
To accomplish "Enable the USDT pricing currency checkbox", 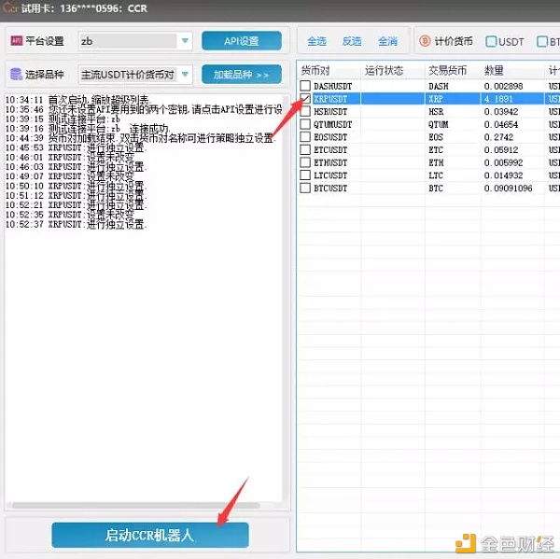I will [x=491, y=41].
